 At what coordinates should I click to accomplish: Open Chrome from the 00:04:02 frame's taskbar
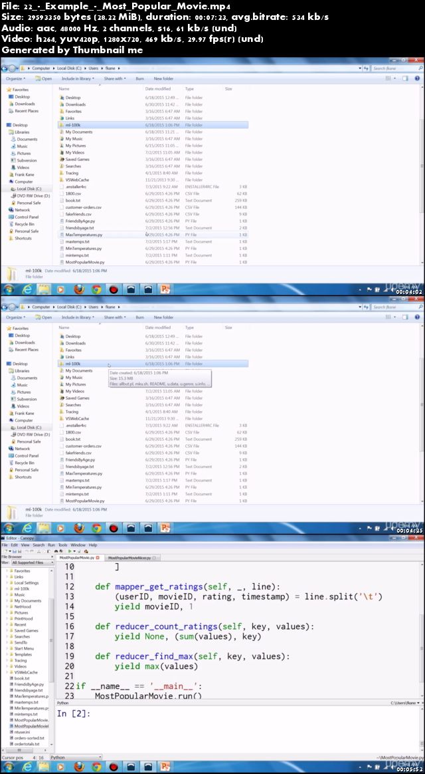point(96,290)
